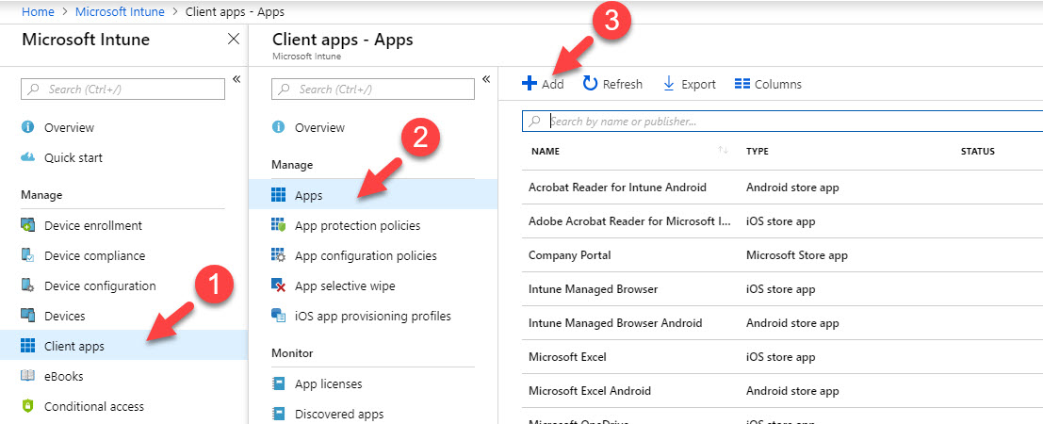The height and width of the screenshot is (424, 1043).
Task: Select Microsoft Excel iOS row
Action: click(x=782, y=357)
